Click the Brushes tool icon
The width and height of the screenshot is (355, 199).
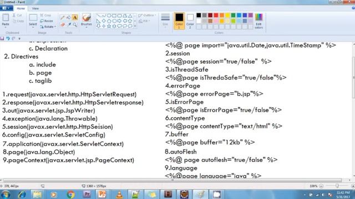87,18
